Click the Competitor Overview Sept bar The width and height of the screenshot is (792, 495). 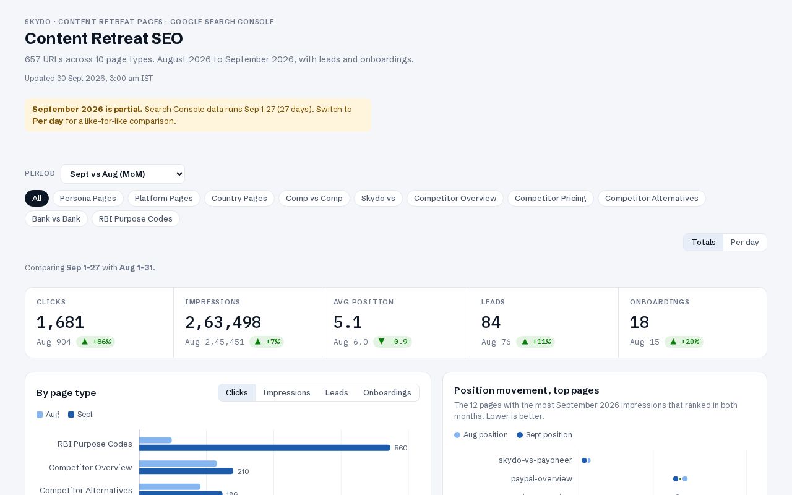186,471
